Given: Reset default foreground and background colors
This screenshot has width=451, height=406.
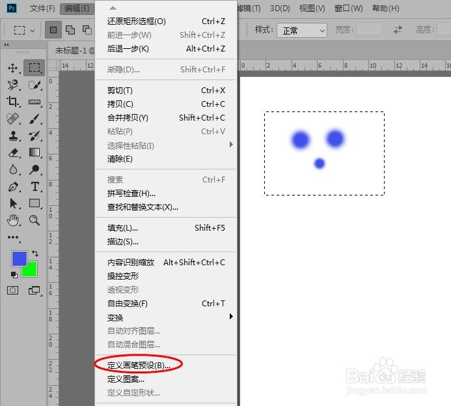Looking at the screenshot, I should click(14, 275).
